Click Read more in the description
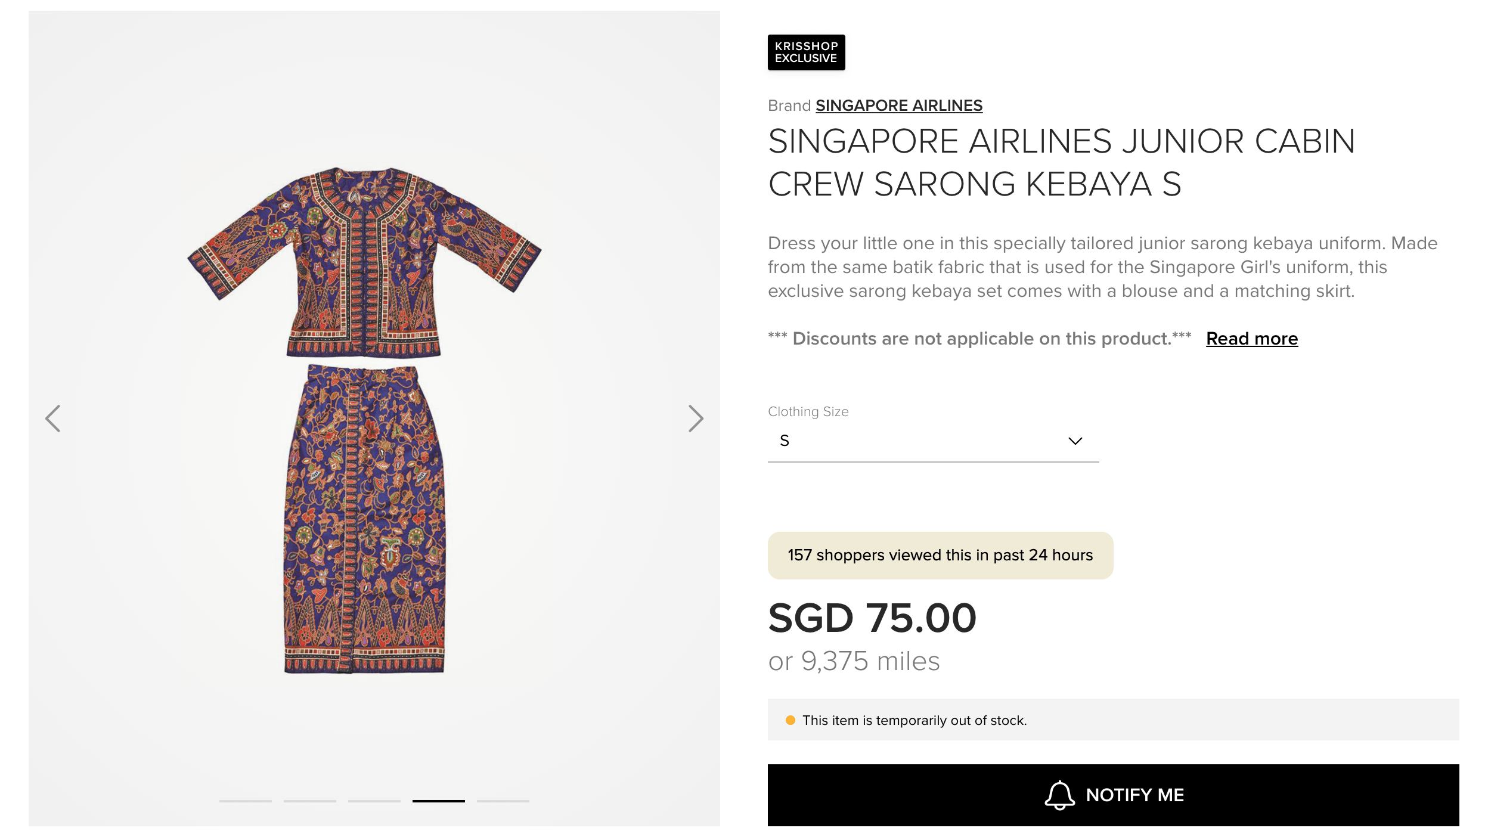This screenshot has height=837, width=1488. point(1251,339)
